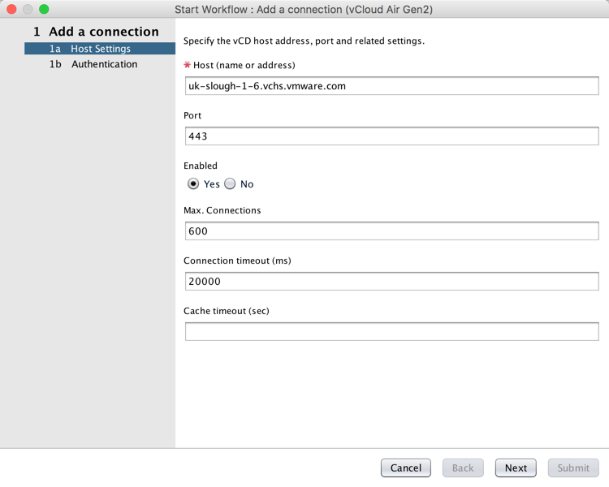
Task: Maximize the window with the green button
Action: pos(44,9)
